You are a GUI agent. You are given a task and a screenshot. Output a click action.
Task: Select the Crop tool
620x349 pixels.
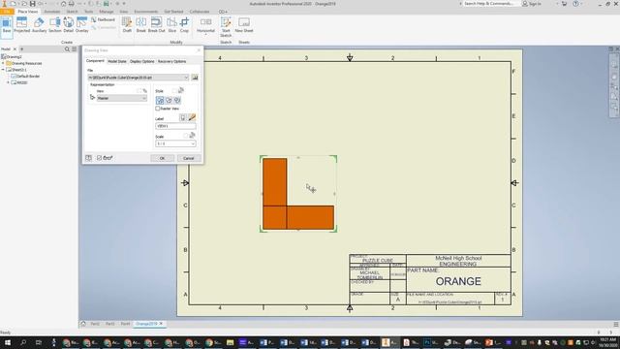[x=184, y=25]
